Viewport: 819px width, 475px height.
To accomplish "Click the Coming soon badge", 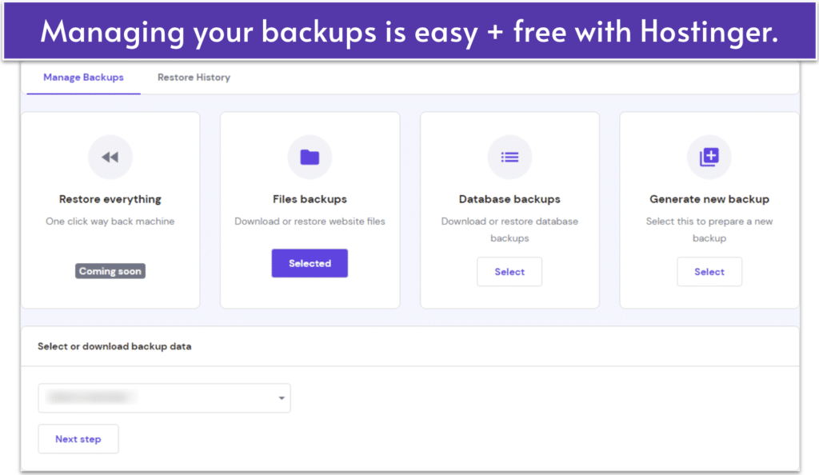I will tap(110, 270).
